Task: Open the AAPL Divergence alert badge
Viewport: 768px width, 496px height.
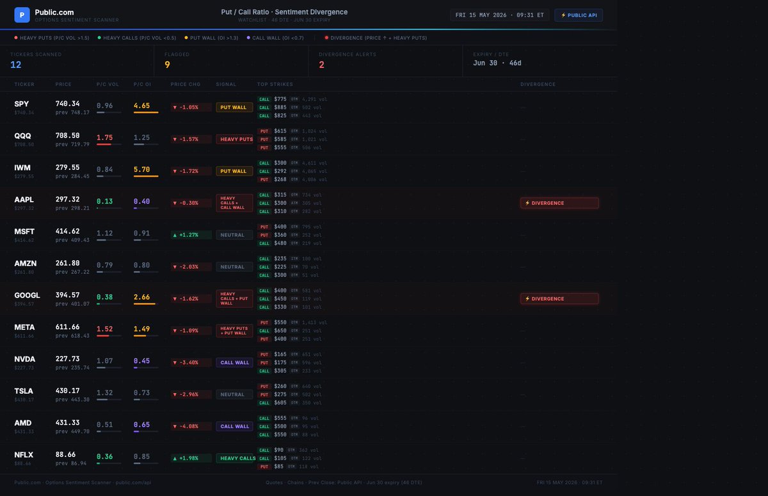Action: pos(559,203)
